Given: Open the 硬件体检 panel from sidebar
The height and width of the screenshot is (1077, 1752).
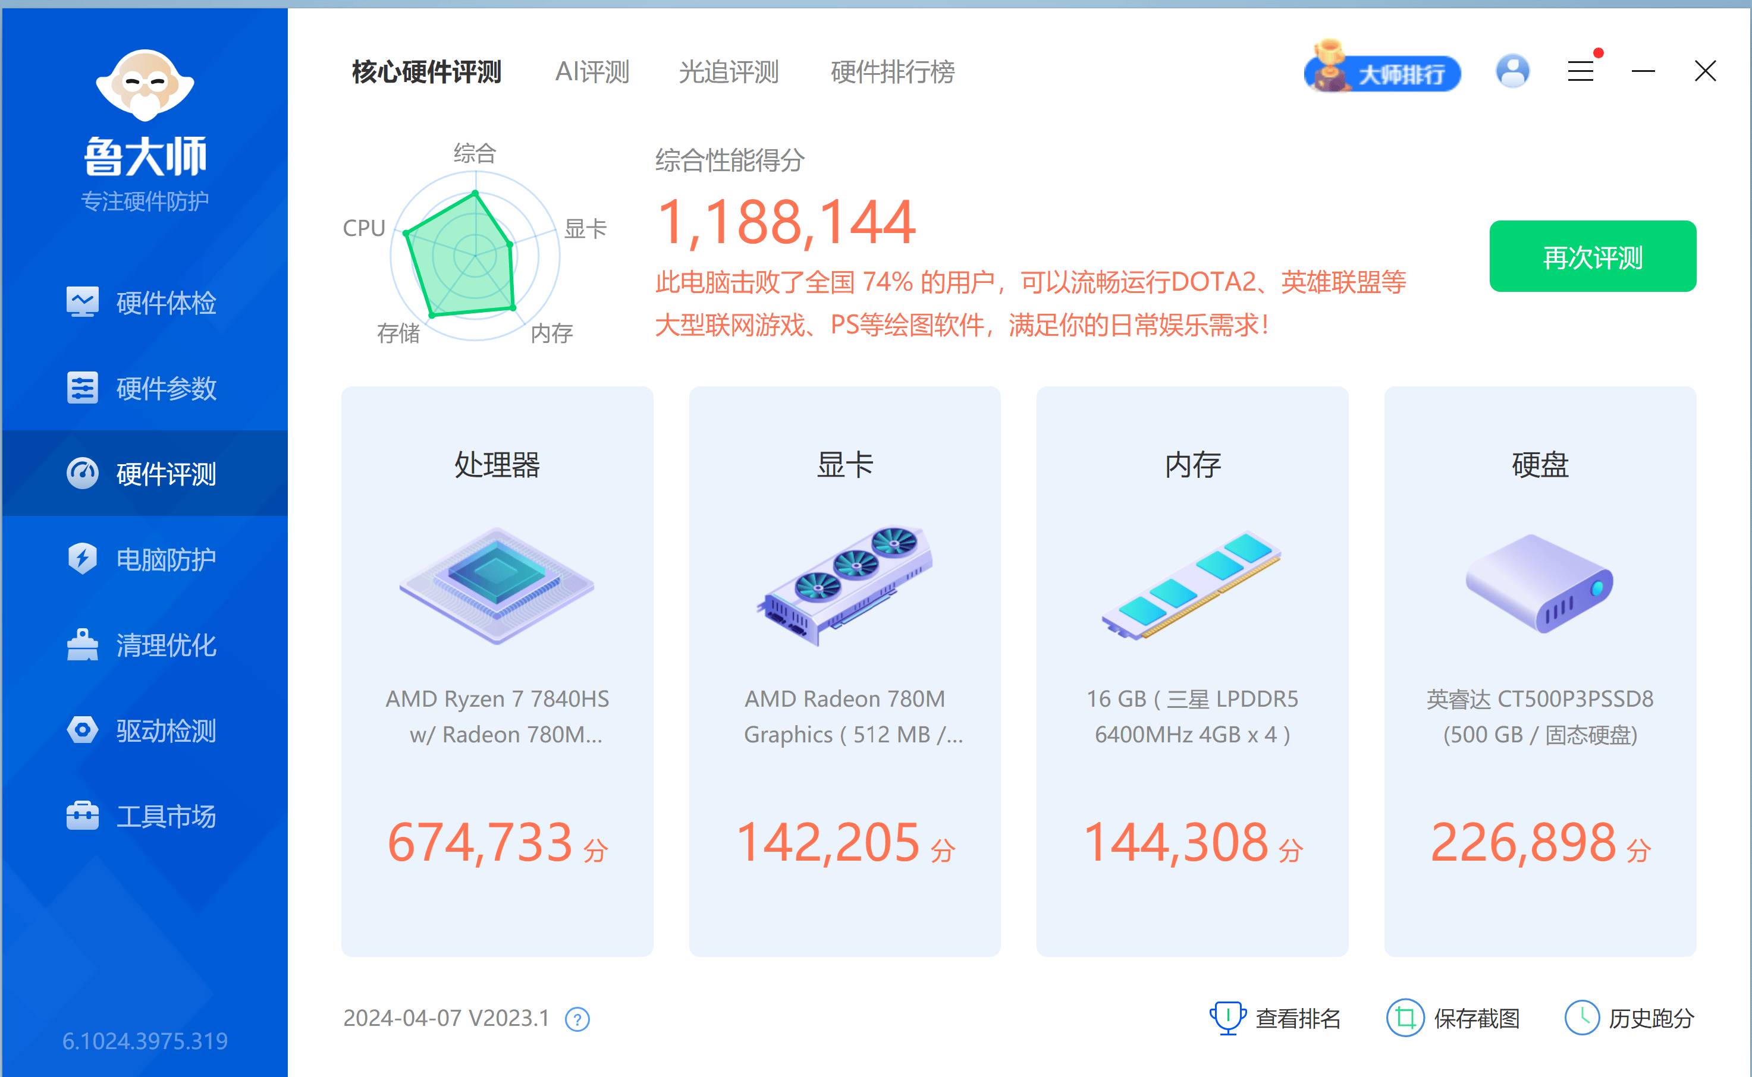Looking at the screenshot, I should (x=166, y=303).
